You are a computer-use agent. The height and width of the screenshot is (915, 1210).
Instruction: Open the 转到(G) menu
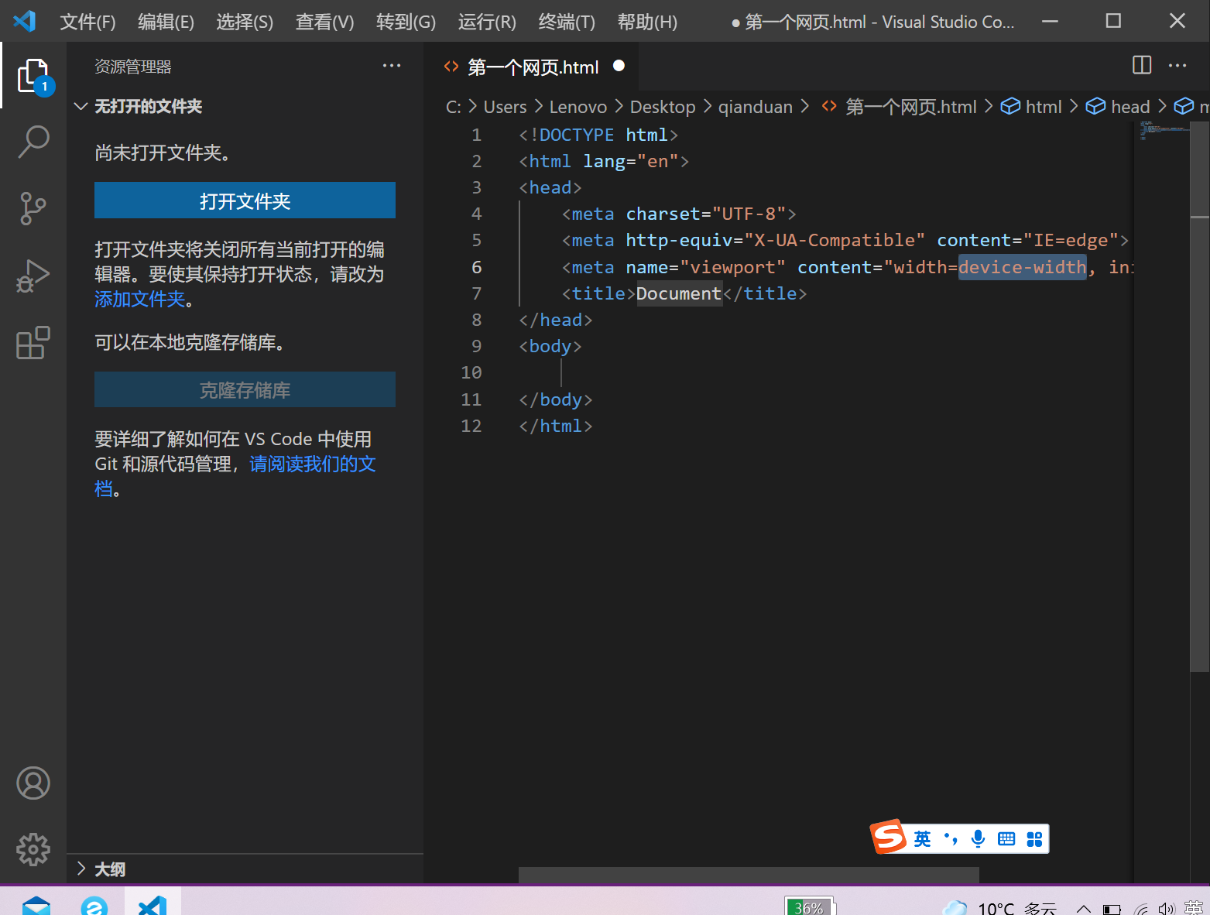click(x=406, y=22)
